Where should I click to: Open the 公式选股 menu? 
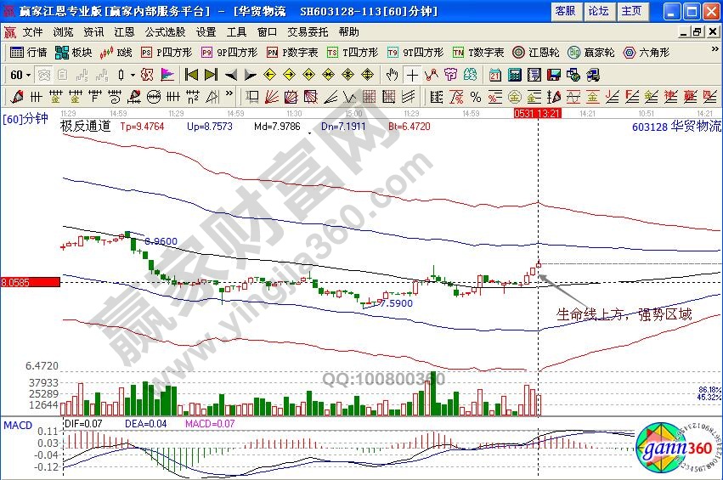(165, 31)
